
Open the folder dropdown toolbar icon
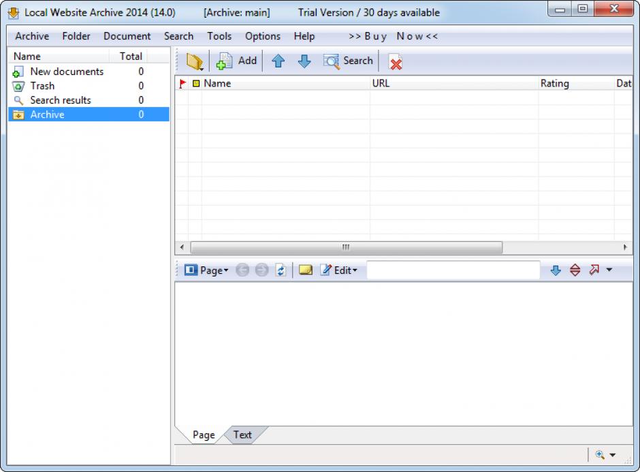coord(195,62)
